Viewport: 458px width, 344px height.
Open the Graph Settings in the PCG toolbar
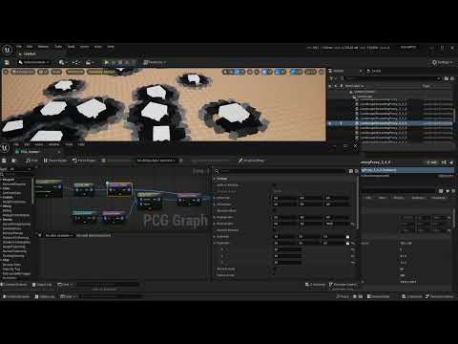click(251, 161)
